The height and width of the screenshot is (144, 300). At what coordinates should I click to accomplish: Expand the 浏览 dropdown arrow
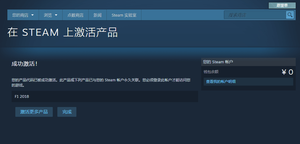tap(56, 15)
